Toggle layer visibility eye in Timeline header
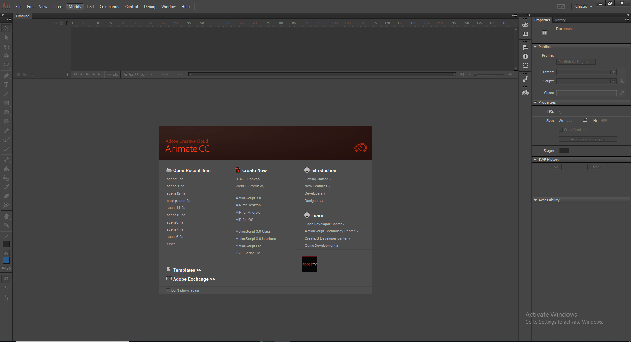The image size is (631, 342). point(55,23)
